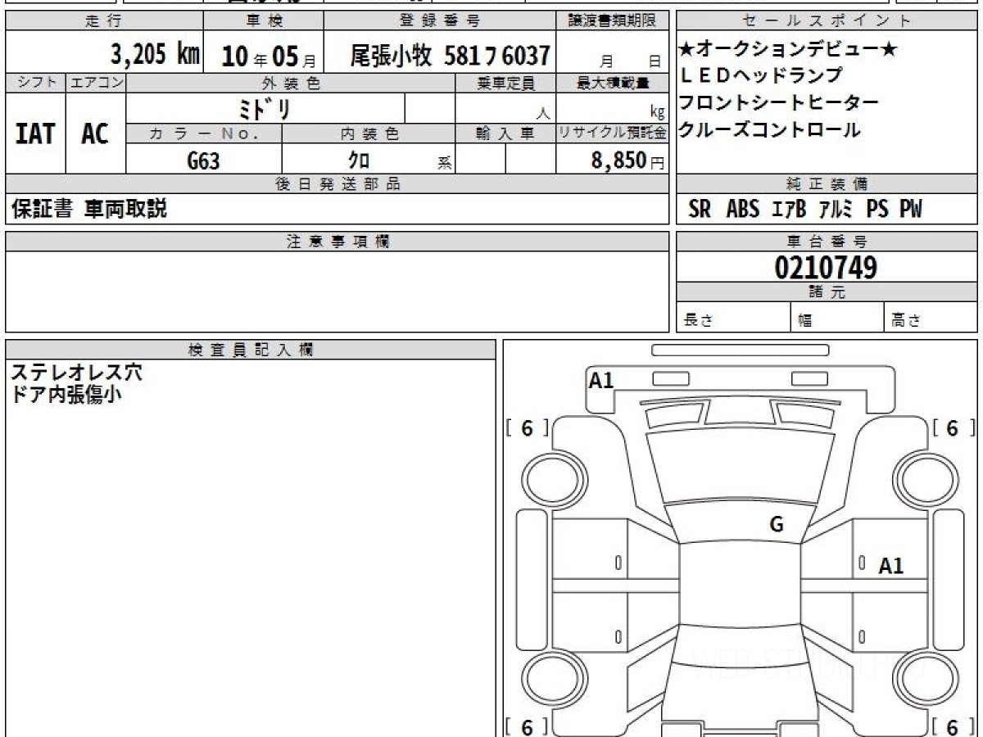Select the "セールスポイント" heading
Viewport: 983px width, 737px height.
click(827, 21)
